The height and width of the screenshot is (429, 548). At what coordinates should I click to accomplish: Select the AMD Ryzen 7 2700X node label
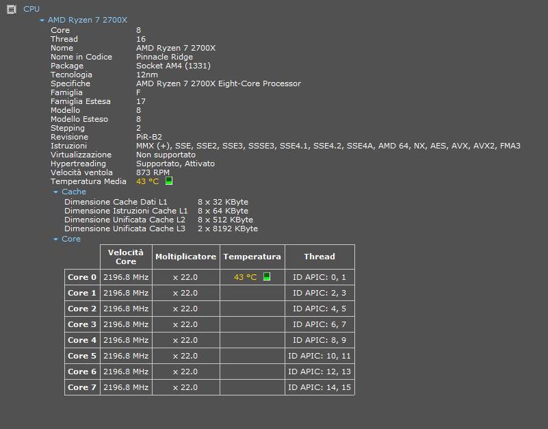coord(88,21)
